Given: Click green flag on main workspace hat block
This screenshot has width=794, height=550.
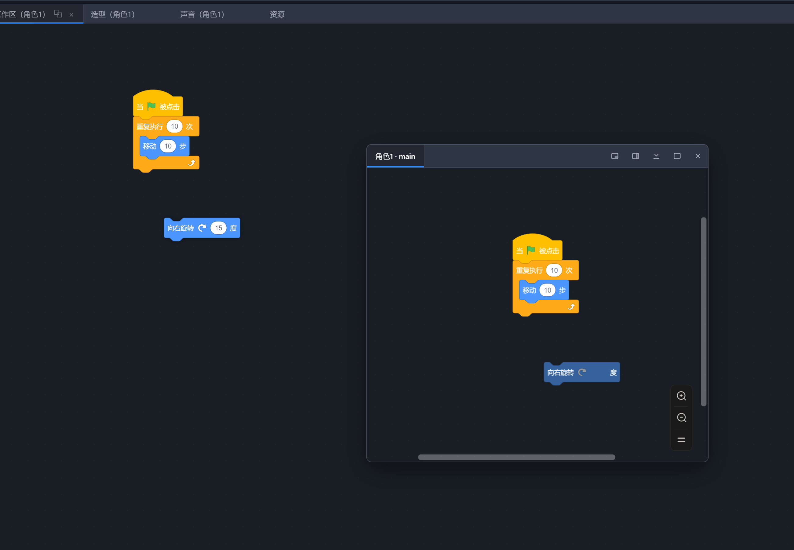Looking at the screenshot, I should 151,106.
